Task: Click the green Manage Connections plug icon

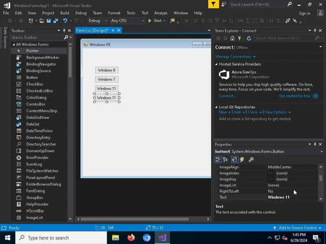Action: click(239, 38)
